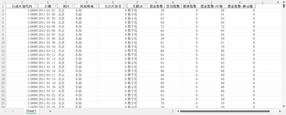Select column A header
286x115 pixels.
pyautogui.click(x=22, y=2)
